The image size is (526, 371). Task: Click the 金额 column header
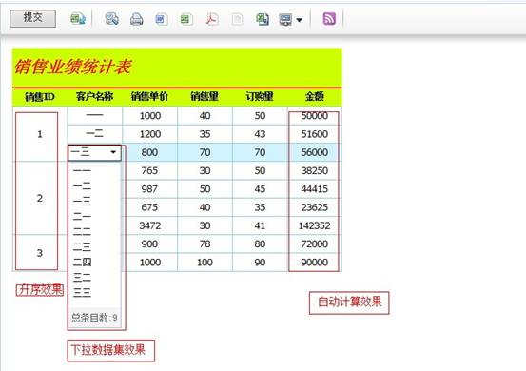point(315,97)
